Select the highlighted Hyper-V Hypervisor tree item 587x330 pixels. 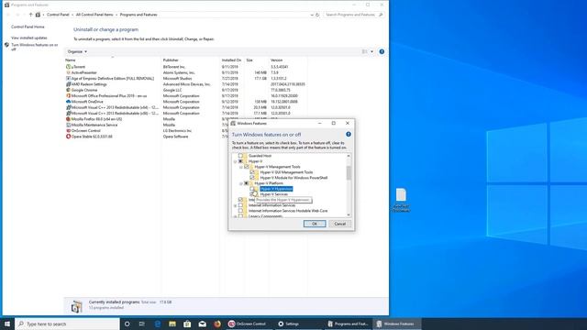tap(276, 189)
